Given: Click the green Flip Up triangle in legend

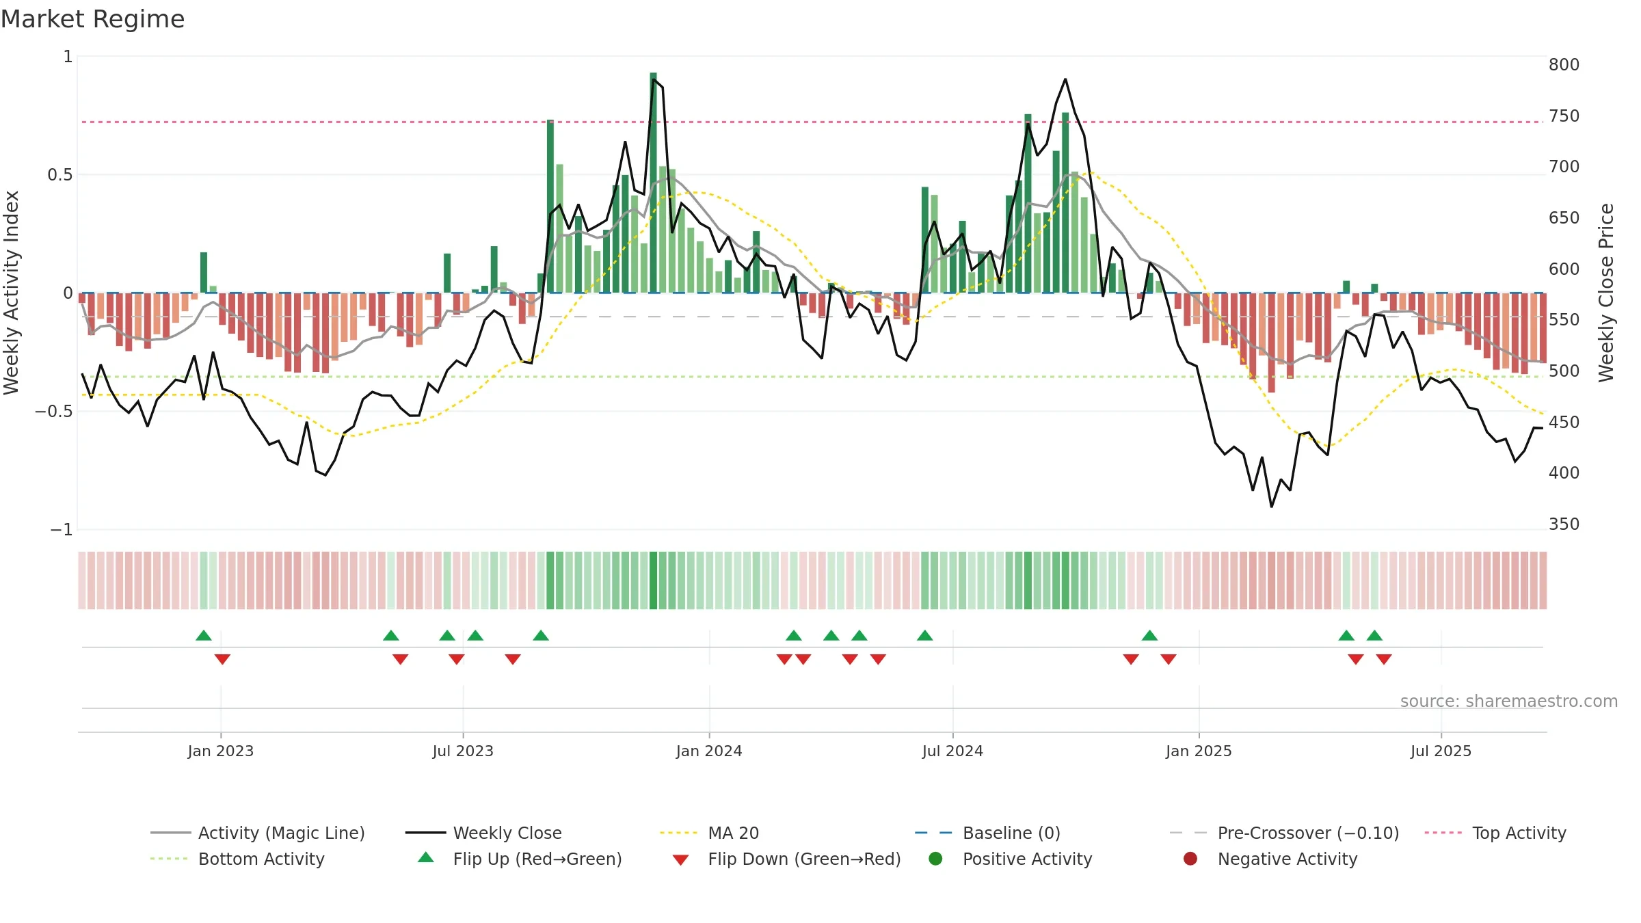Looking at the screenshot, I should [425, 857].
